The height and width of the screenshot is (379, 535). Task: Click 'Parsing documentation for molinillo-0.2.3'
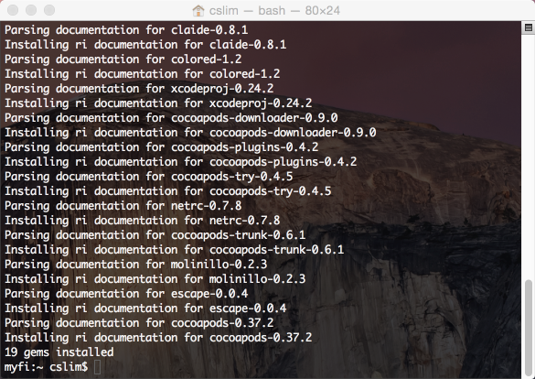pyautogui.click(x=135, y=265)
